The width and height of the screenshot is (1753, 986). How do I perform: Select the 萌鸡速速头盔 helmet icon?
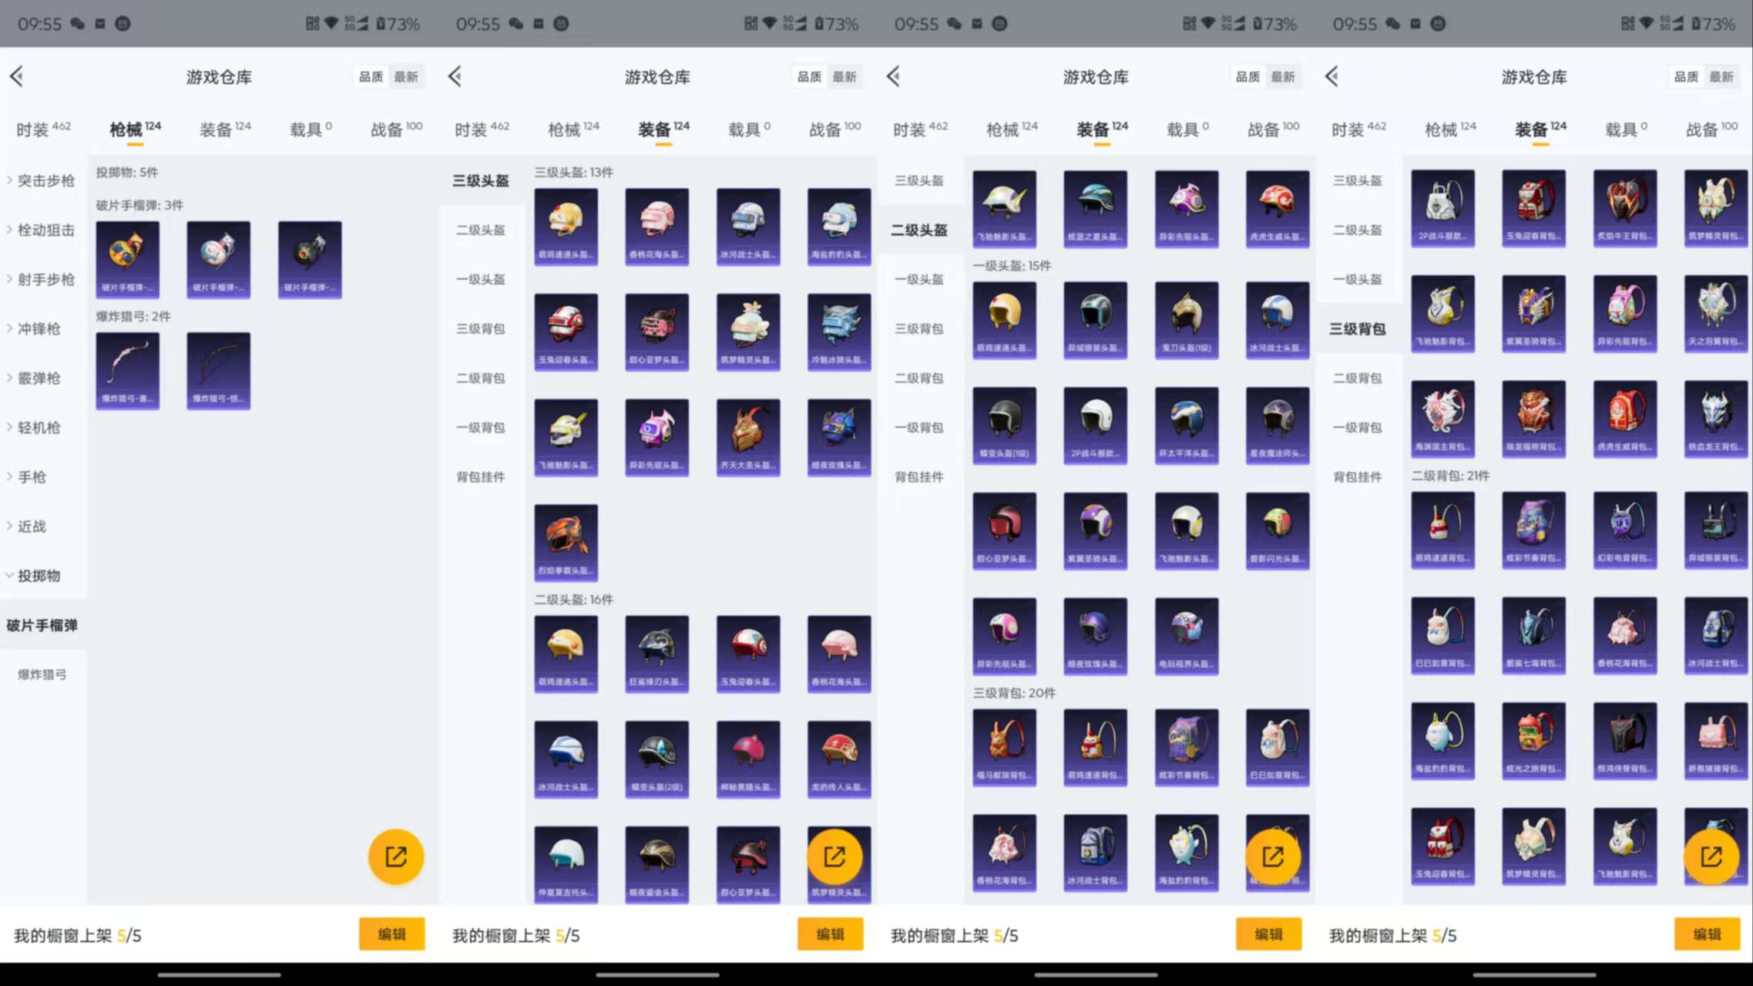pos(566,226)
